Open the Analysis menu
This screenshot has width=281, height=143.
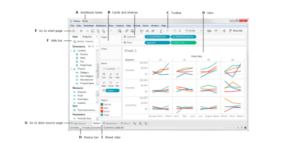pyautogui.click(x=120, y=26)
